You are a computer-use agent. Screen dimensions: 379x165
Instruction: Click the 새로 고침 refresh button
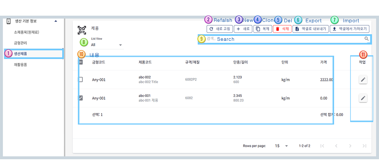[219, 29]
